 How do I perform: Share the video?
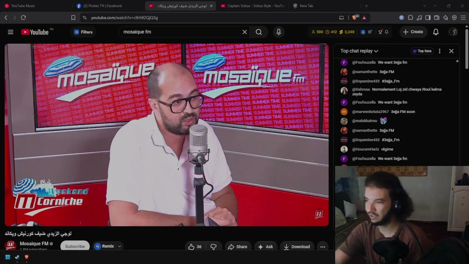pos(238,247)
